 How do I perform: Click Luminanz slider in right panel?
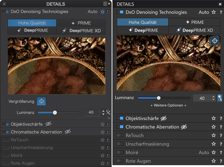click(164, 98)
